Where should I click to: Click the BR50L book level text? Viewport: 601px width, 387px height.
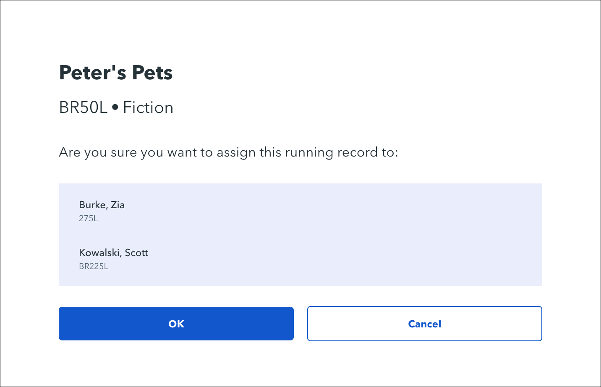pyautogui.click(x=83, y=108)
